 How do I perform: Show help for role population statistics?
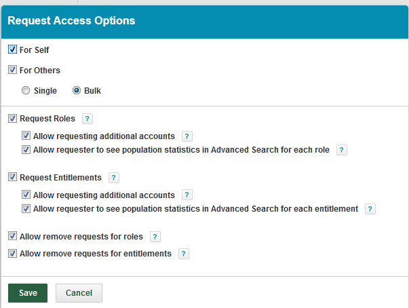tap(342, 150)
